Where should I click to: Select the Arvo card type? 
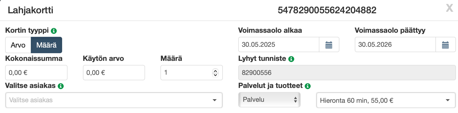click(x=18, y=45)
